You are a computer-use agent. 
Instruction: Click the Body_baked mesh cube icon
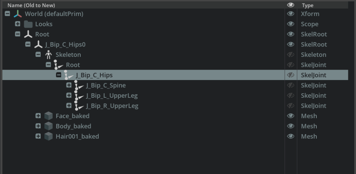click(49, 126)
